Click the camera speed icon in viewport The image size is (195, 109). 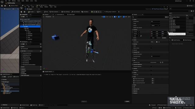(x=129, y=17)
